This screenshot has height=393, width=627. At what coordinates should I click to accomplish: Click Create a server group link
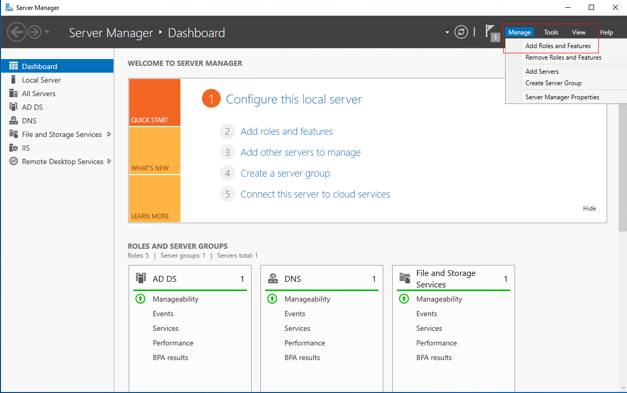click(285, 174)
